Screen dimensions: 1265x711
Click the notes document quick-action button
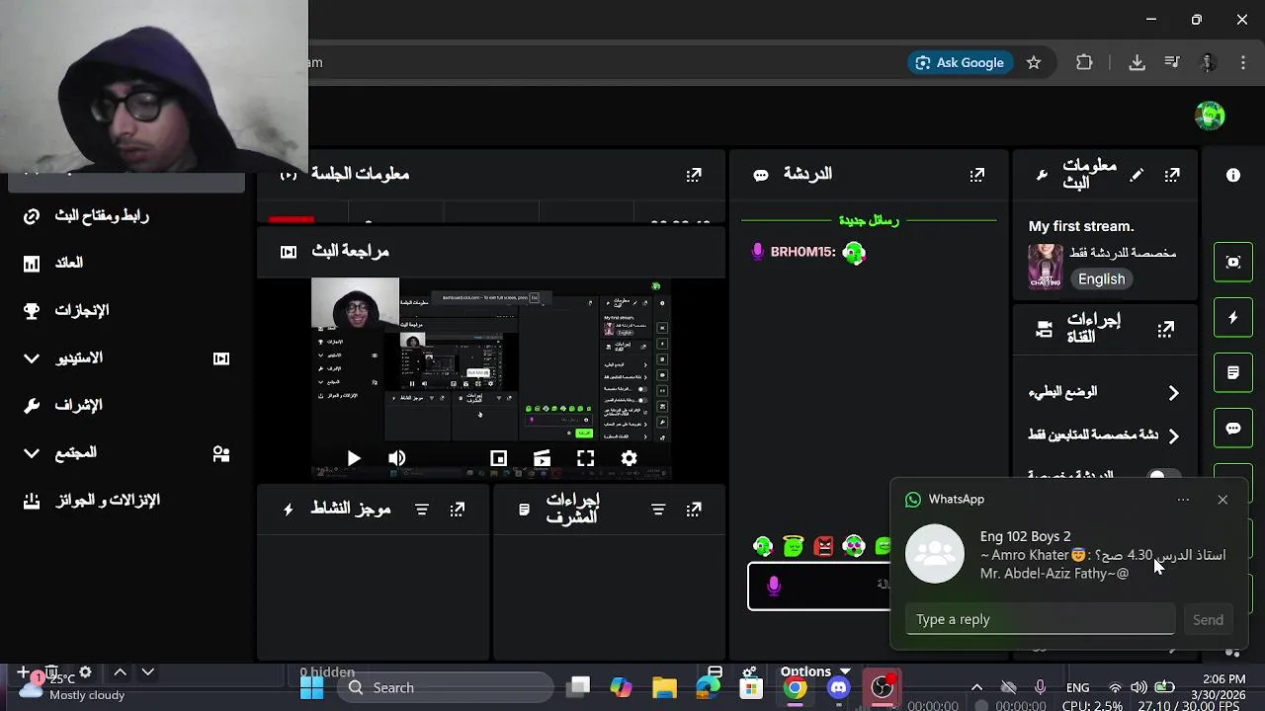1233,373
